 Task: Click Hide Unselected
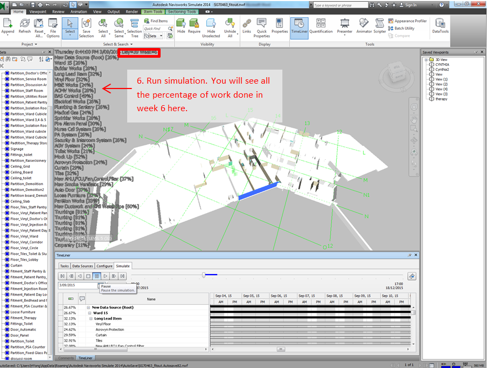coord(211,28)
